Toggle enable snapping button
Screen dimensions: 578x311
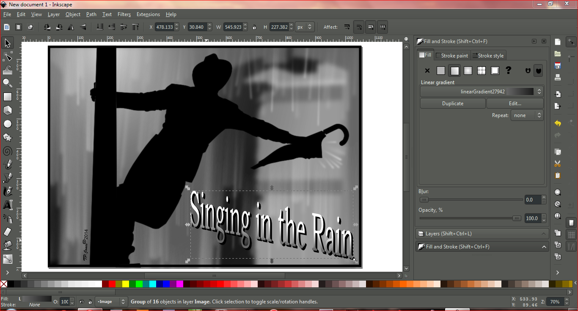pyautogui.click(x=572, y=42)
